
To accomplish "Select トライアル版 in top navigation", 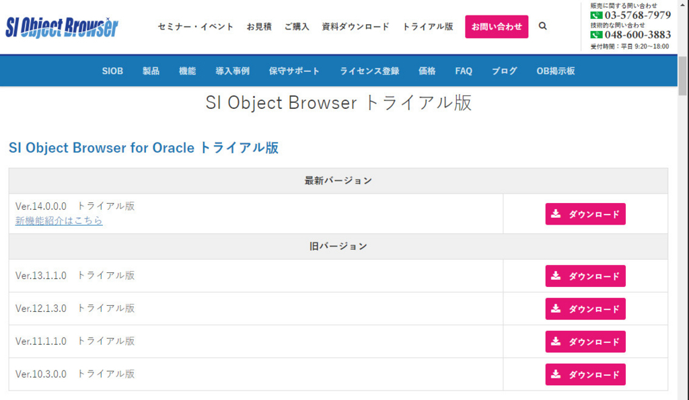I will [x=427, y=27].
